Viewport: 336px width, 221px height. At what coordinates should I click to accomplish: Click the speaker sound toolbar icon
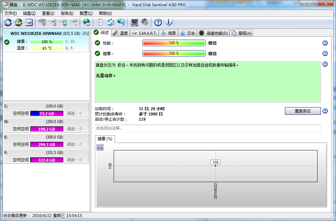(145, 22)
